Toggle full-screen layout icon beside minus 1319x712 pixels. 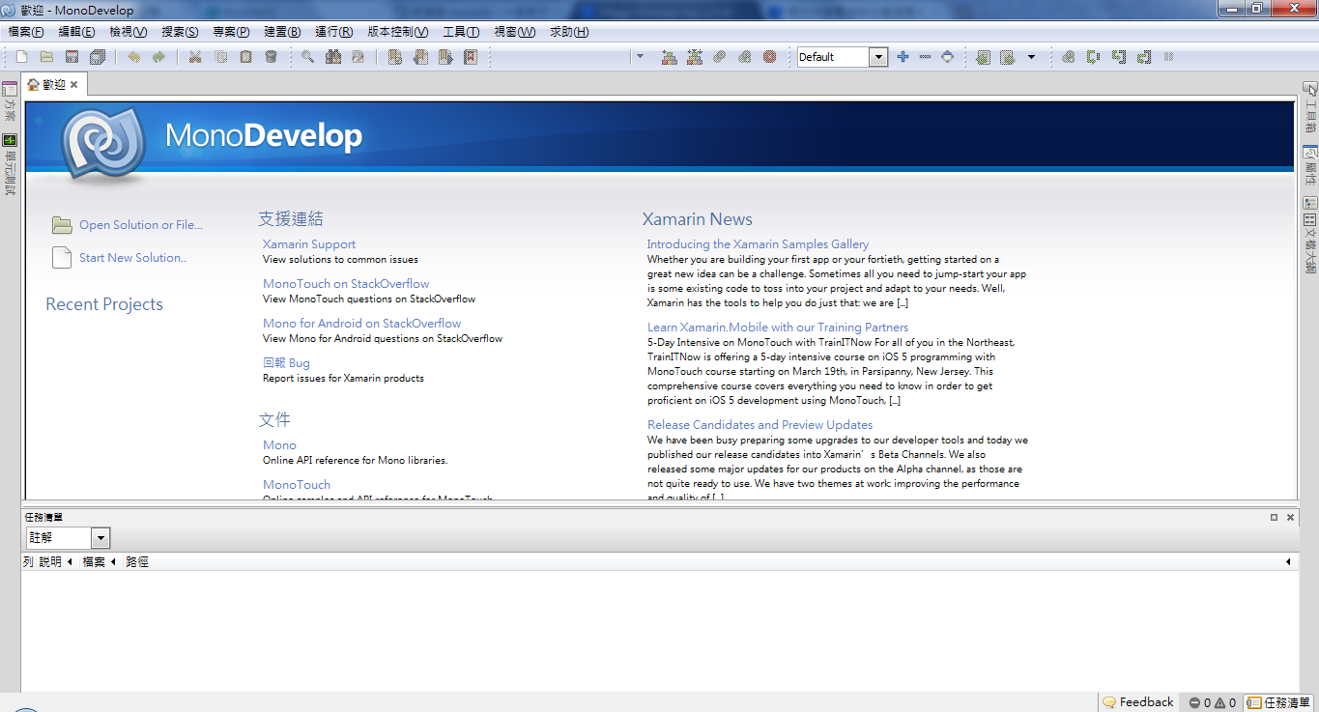click(x=947, y=57)
